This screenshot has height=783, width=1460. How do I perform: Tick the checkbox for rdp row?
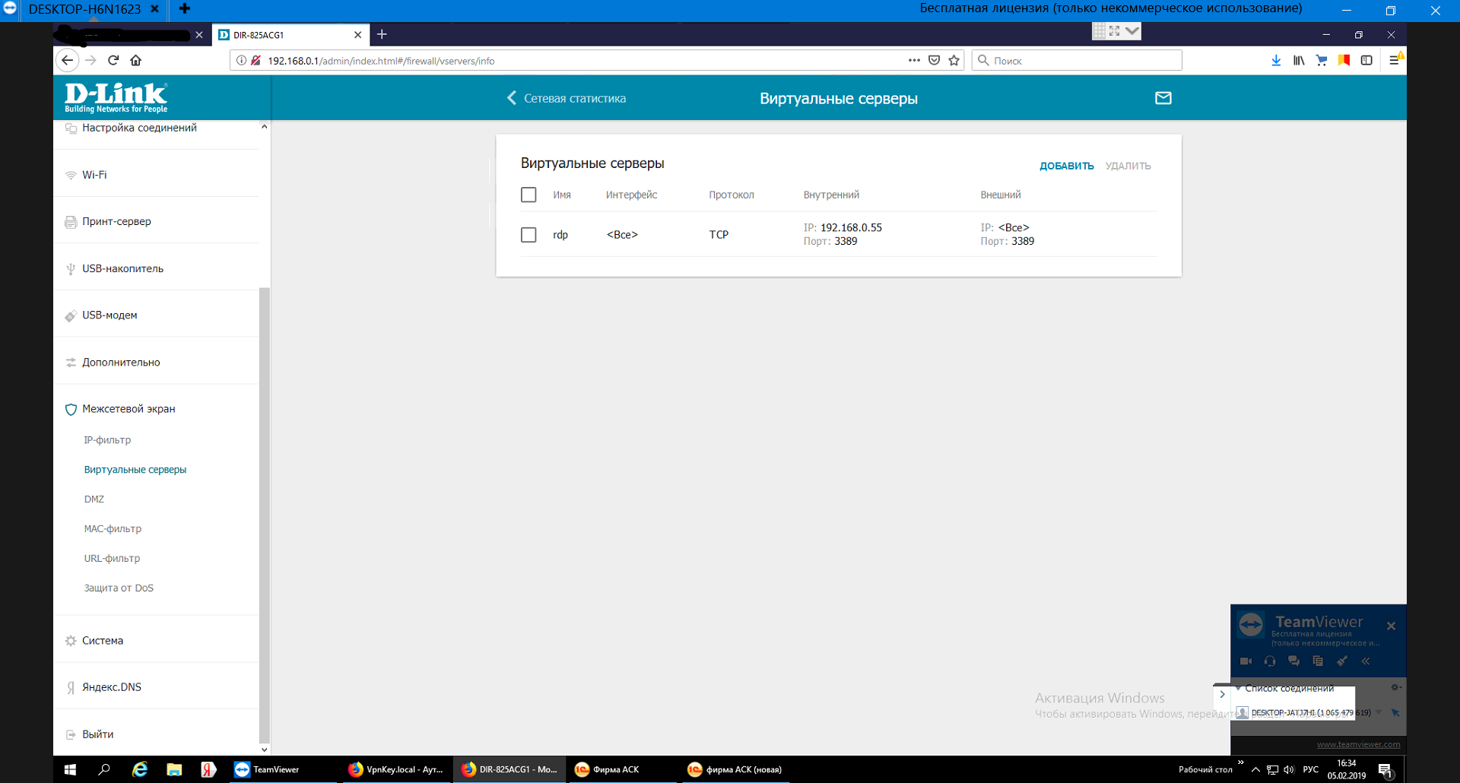pyautogui.click(x=528, y=235)
